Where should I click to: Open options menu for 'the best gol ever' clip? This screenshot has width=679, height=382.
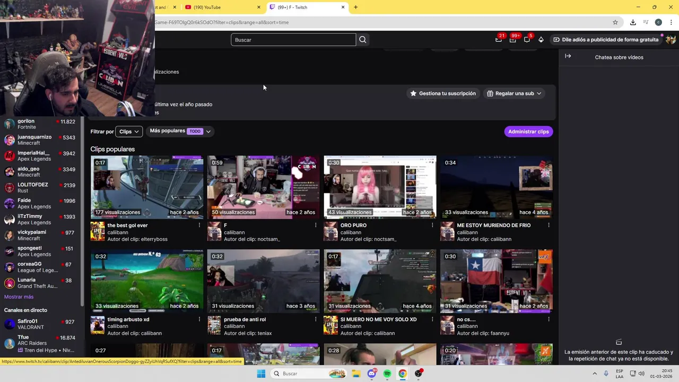(x=199, y=225)
